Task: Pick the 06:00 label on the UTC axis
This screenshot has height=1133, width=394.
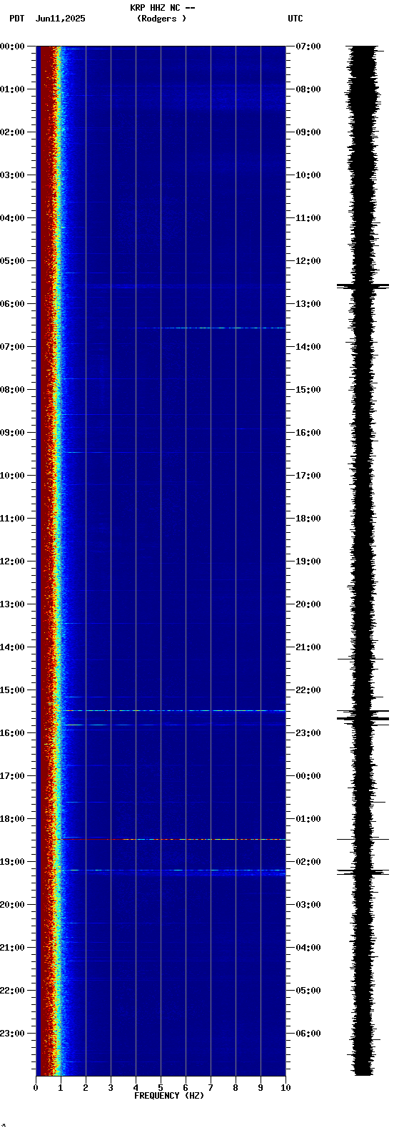Action: [x=308, y=1034]
